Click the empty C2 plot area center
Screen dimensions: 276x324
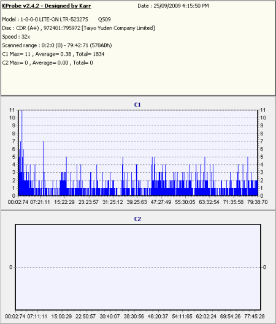coord(138,267)
